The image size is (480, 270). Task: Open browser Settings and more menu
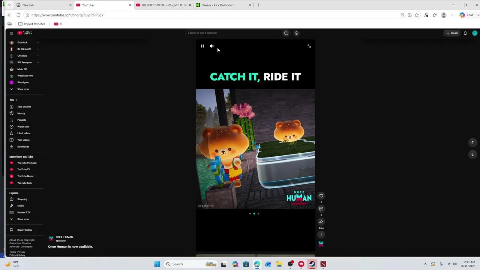click(x=453, y=15)
